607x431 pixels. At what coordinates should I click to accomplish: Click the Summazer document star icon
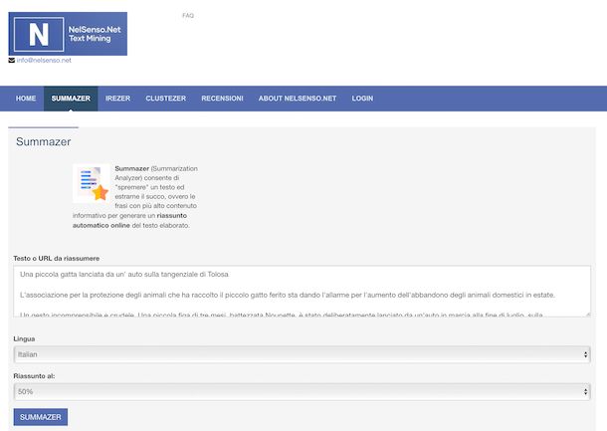click(92, 183)
